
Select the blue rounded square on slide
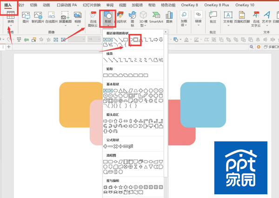tap(203, 105)
